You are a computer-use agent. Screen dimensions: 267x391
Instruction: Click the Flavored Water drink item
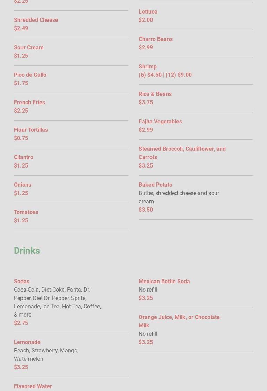(x=33, y=386)
